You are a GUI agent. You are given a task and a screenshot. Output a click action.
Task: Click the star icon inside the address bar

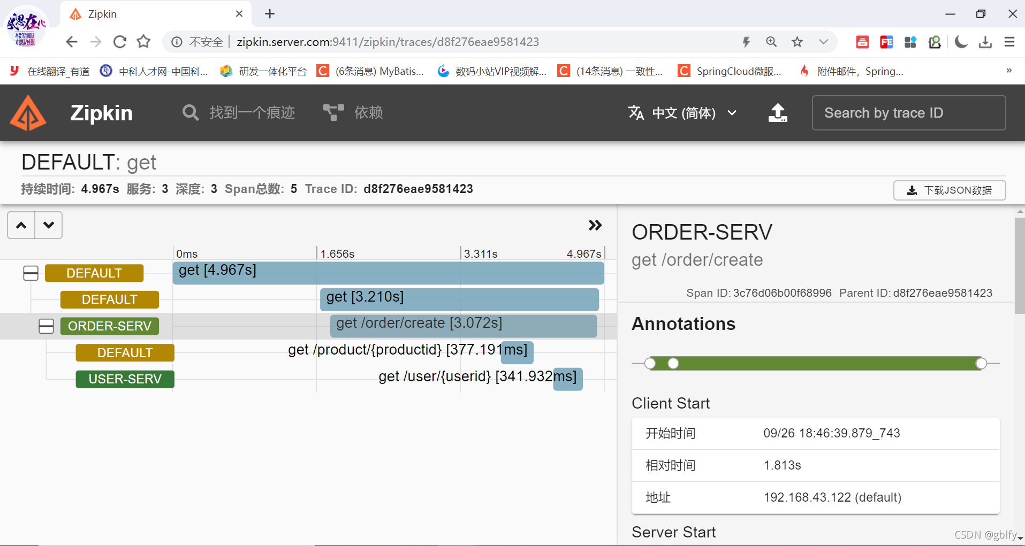[x=797, y=42]
